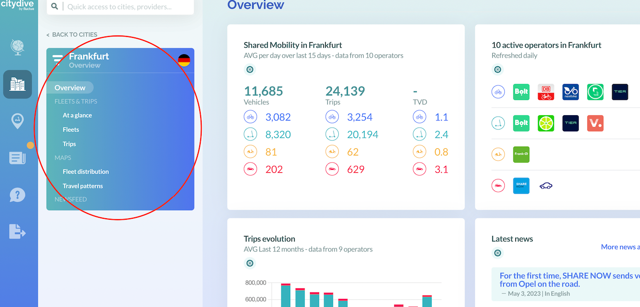Open the SHARE NOW Opel news headline
The image size is (640, 307).
570,280
